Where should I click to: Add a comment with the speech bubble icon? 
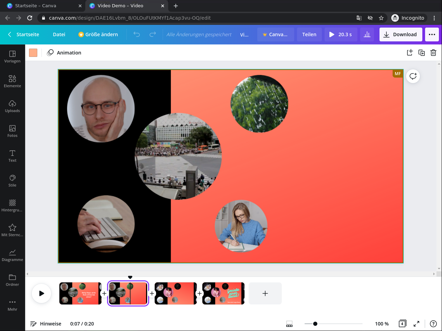[x=413, y=76]
